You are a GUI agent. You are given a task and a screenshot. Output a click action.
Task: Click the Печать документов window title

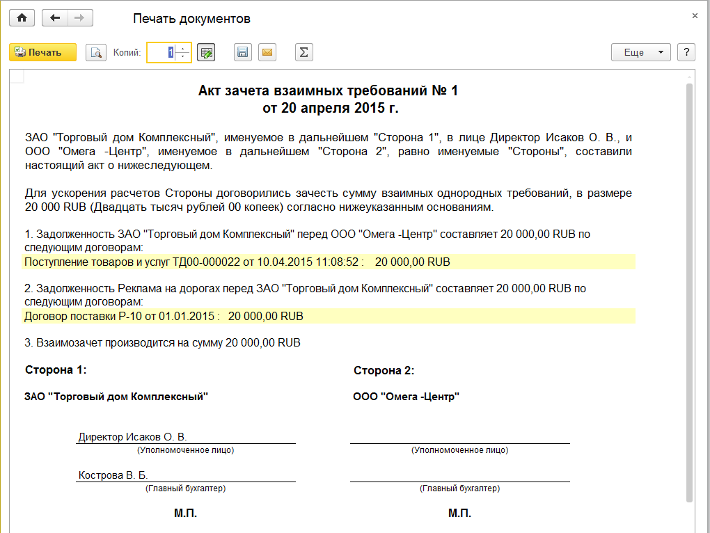pyautogui.click(x=191, y=19)
